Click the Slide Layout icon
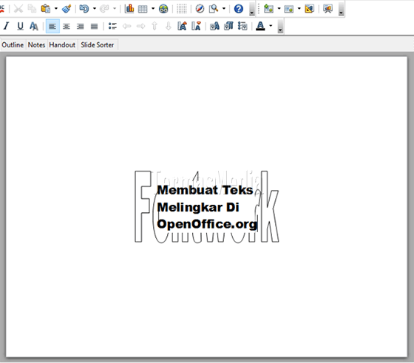414x363 pixels. (289, 9)
